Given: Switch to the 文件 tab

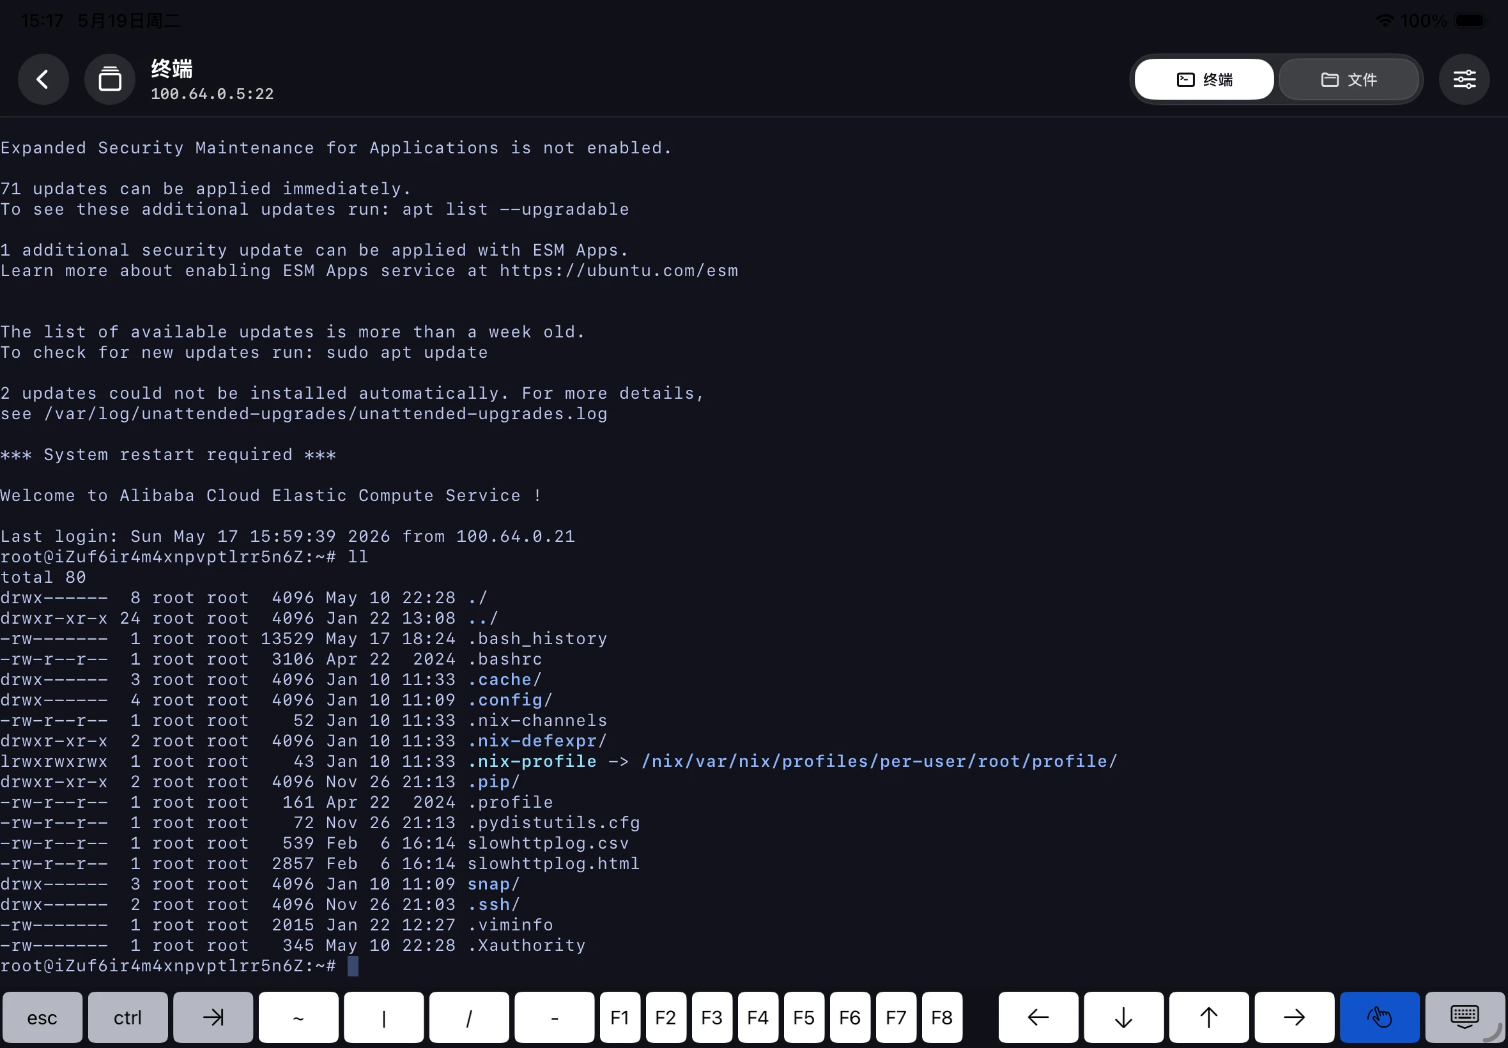Looking at the screenshot, I should pyautogui.click(x=1348, y=79).
